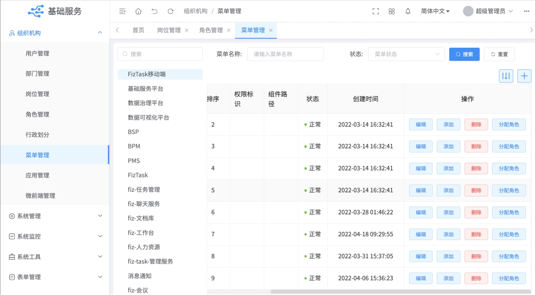The height and width of the screenshot is (295, 535).
Task: Select fiz-任务管理 in app list
Action: (144, 189)
